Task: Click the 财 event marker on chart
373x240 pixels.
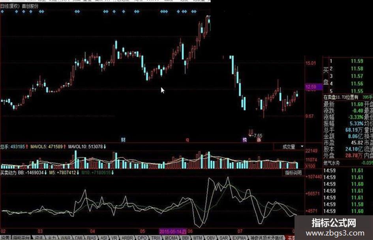Action: [x=123, y=140]
